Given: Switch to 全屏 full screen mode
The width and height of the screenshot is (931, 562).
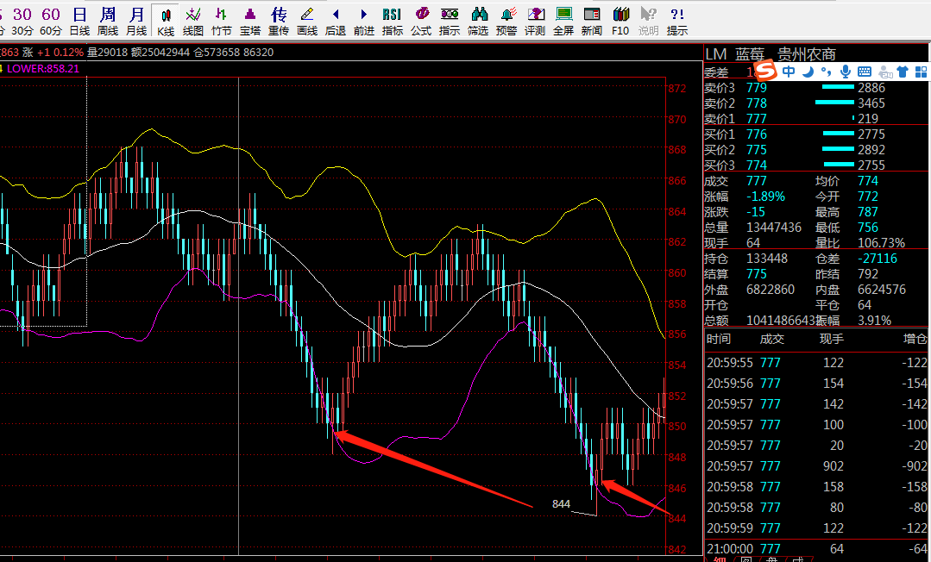Looking at the screenshot, I should click(x=563, y=21).
